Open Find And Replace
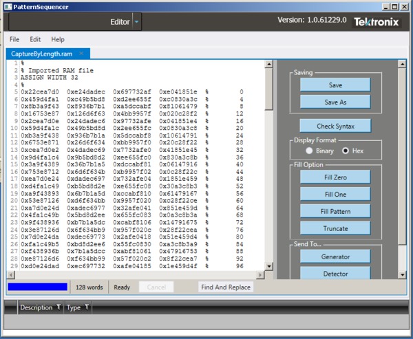The width and height of the screenshot is (413, 339). [225, 287]
